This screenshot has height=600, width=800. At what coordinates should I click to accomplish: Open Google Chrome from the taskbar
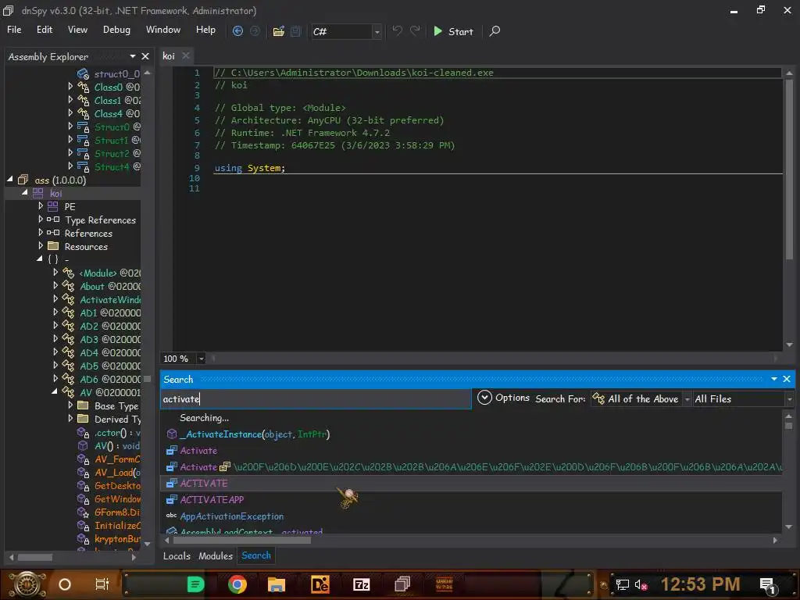pos(237,584)
